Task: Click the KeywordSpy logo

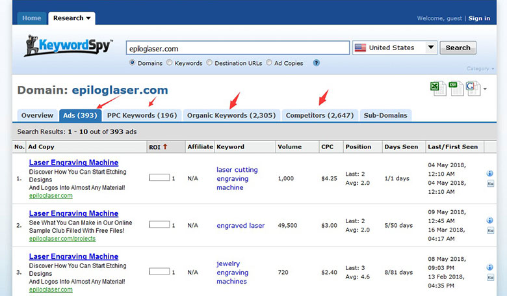Action: [68, 47]
